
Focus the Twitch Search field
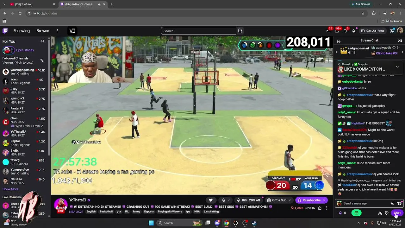[199, 31]
